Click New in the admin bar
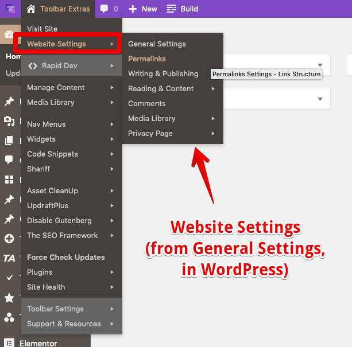This screenshot has height=347, width=352. pyautogui.click(x=149, y=9)
